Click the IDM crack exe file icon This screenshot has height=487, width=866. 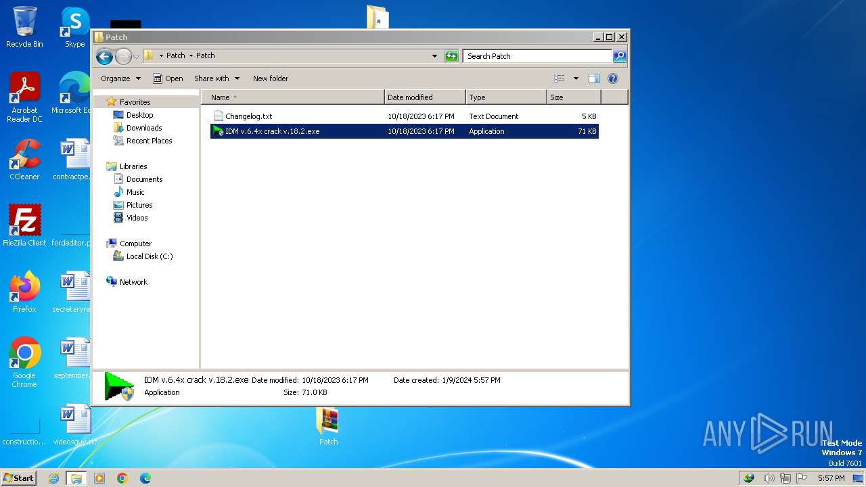pos(218,131)
